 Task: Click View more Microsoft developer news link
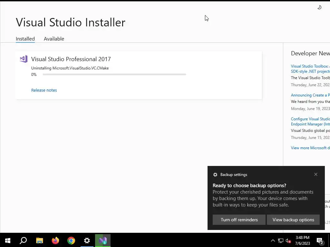(x=310, y=148)
